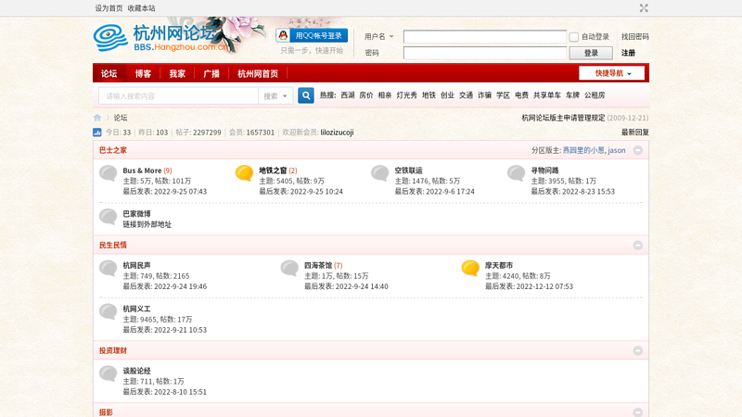Open the 巴士之家 category title

click(x=113, y=150)
